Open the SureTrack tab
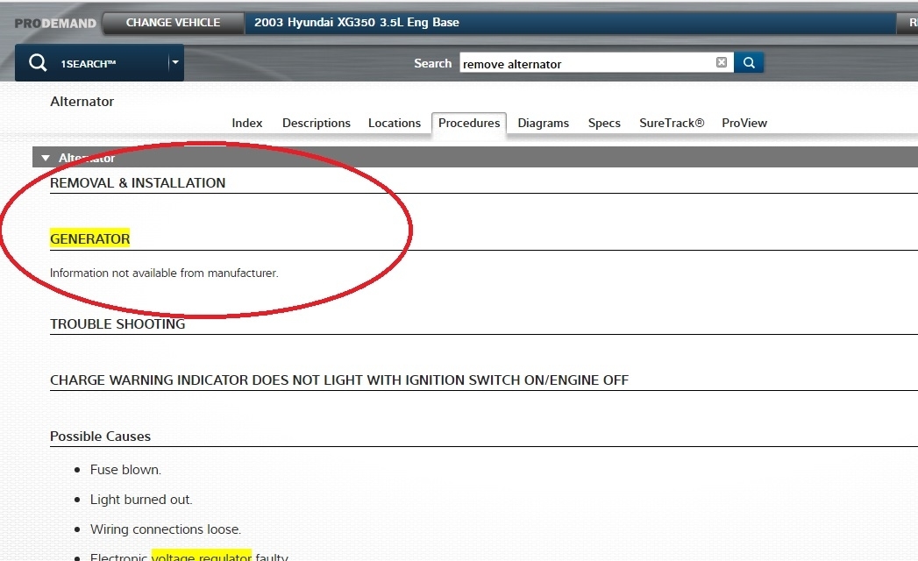This screenshot has height=561, width=918. 671,123
